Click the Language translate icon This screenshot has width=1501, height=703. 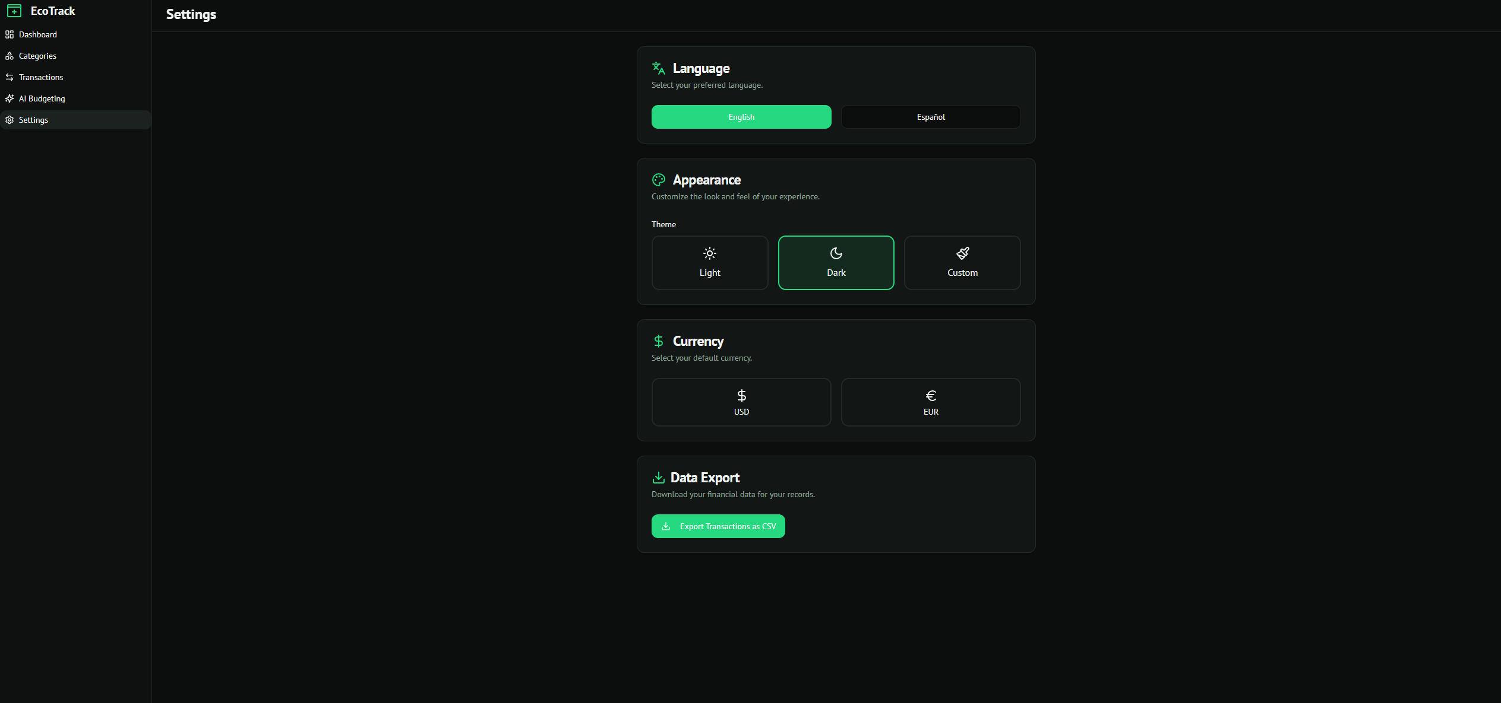click(658, 68)
